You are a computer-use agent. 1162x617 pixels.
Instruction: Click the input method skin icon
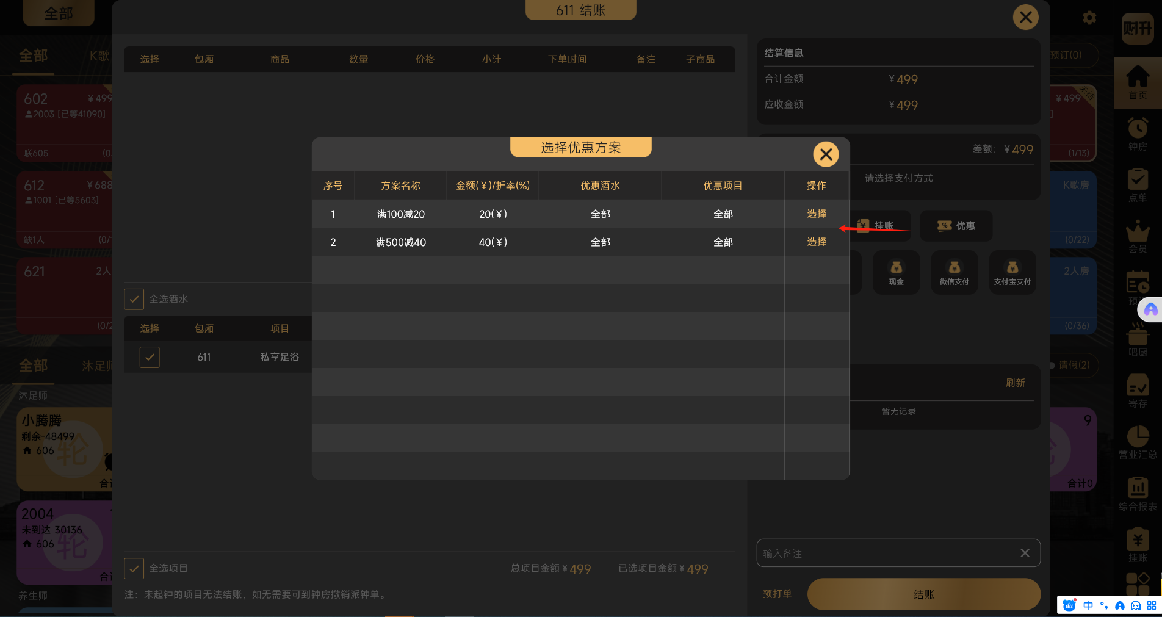(x=1136, y=605)
